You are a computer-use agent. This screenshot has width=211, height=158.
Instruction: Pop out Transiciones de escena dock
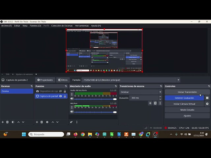161,86
